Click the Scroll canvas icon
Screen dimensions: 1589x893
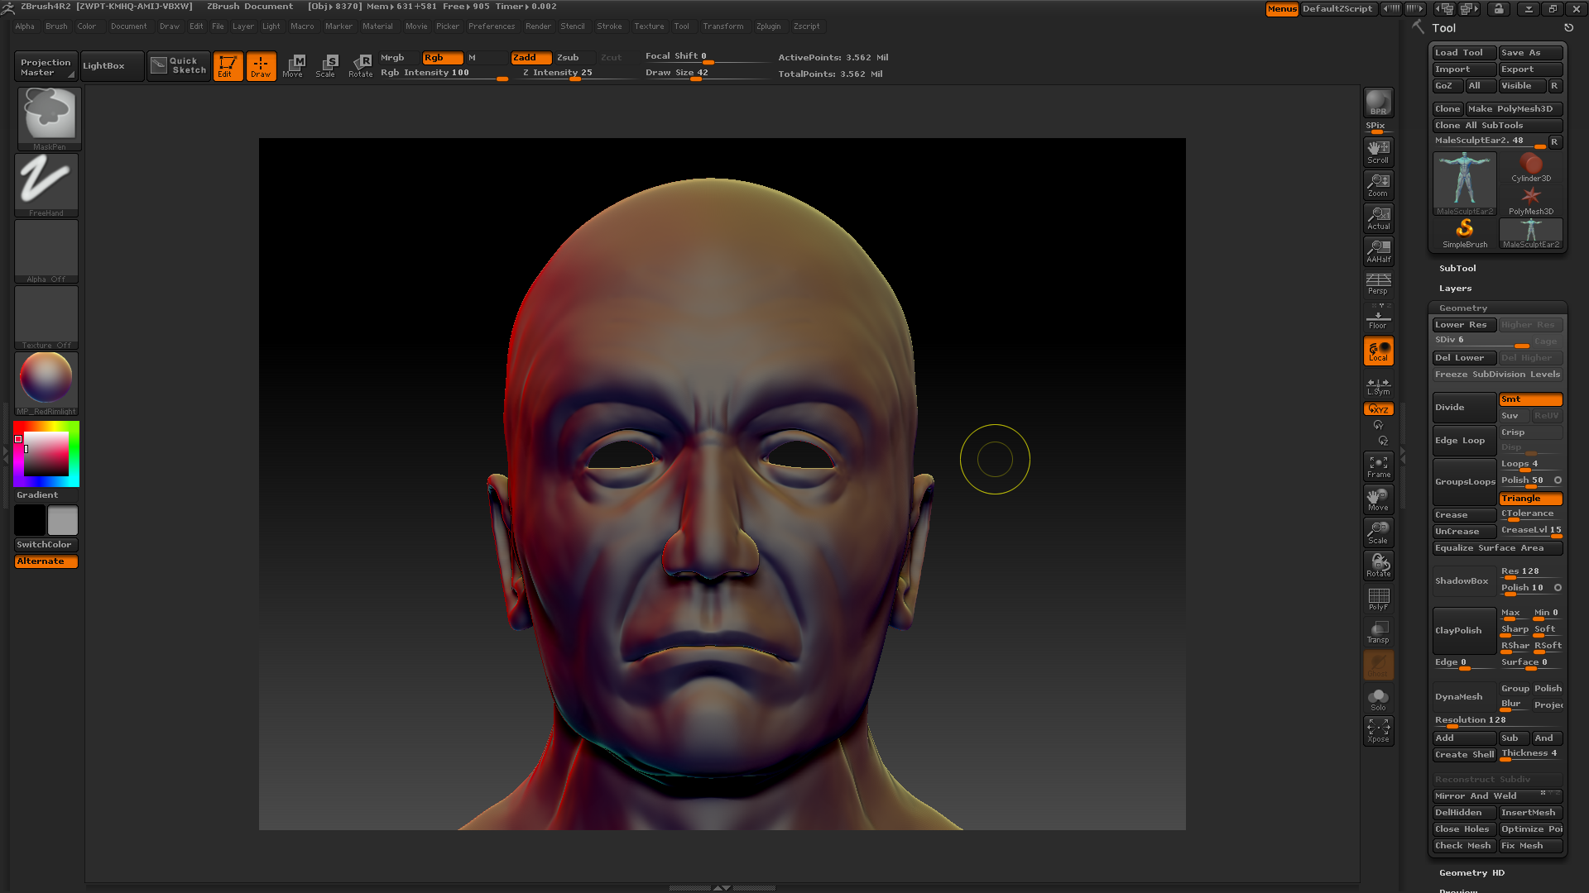pos(1378,152)
